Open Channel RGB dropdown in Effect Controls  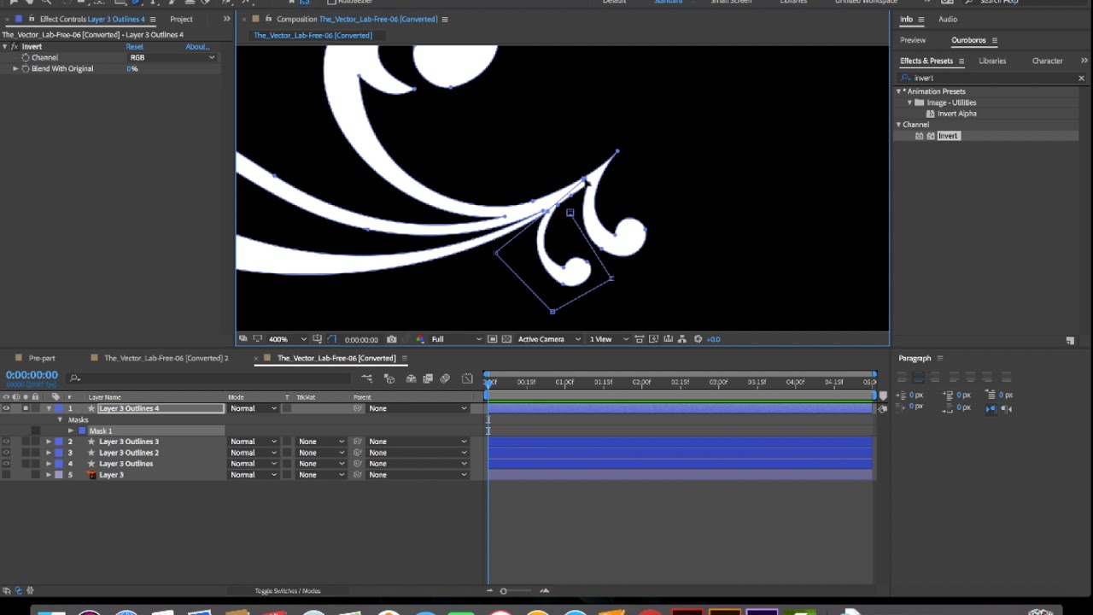(x=172, y=57)
